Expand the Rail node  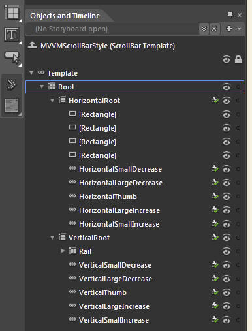[63, 251]
